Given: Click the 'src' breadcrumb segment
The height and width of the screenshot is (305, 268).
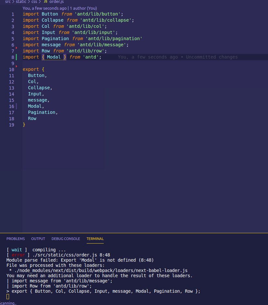Looking at the screenshot, I should coord(8,2).
